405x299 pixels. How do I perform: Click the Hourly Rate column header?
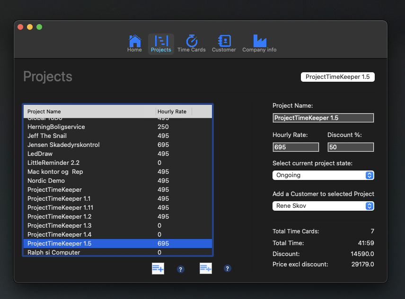tap(174, 111)
